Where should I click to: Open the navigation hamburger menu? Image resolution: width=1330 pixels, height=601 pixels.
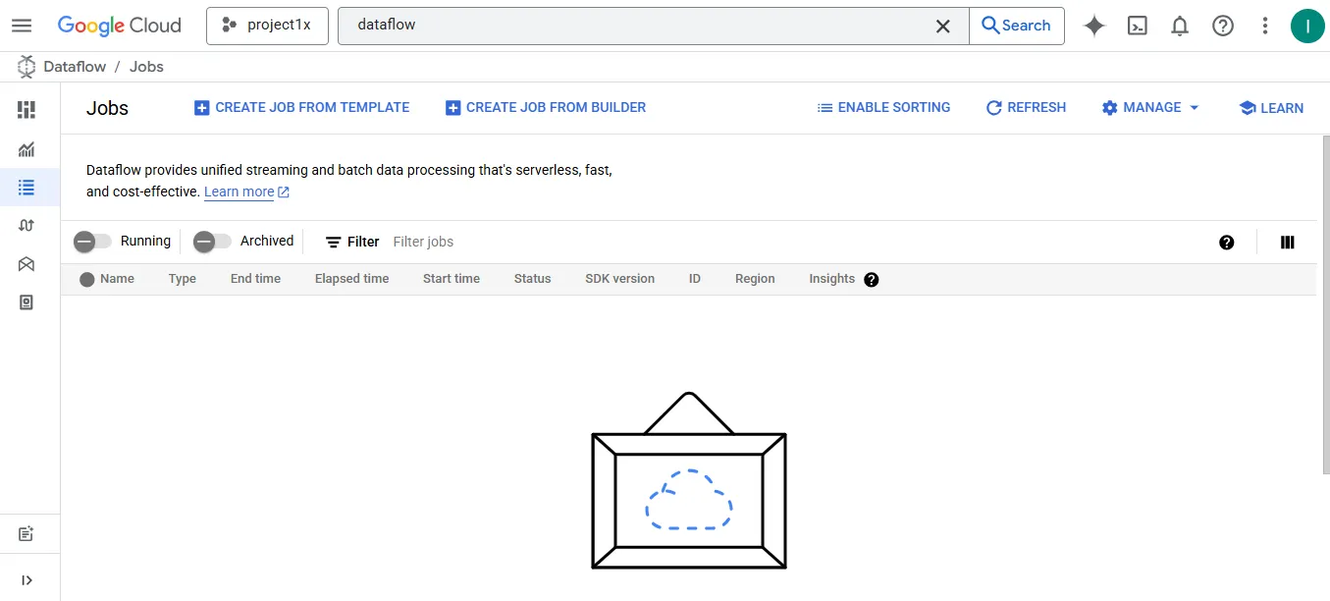[x=22, y=26]
